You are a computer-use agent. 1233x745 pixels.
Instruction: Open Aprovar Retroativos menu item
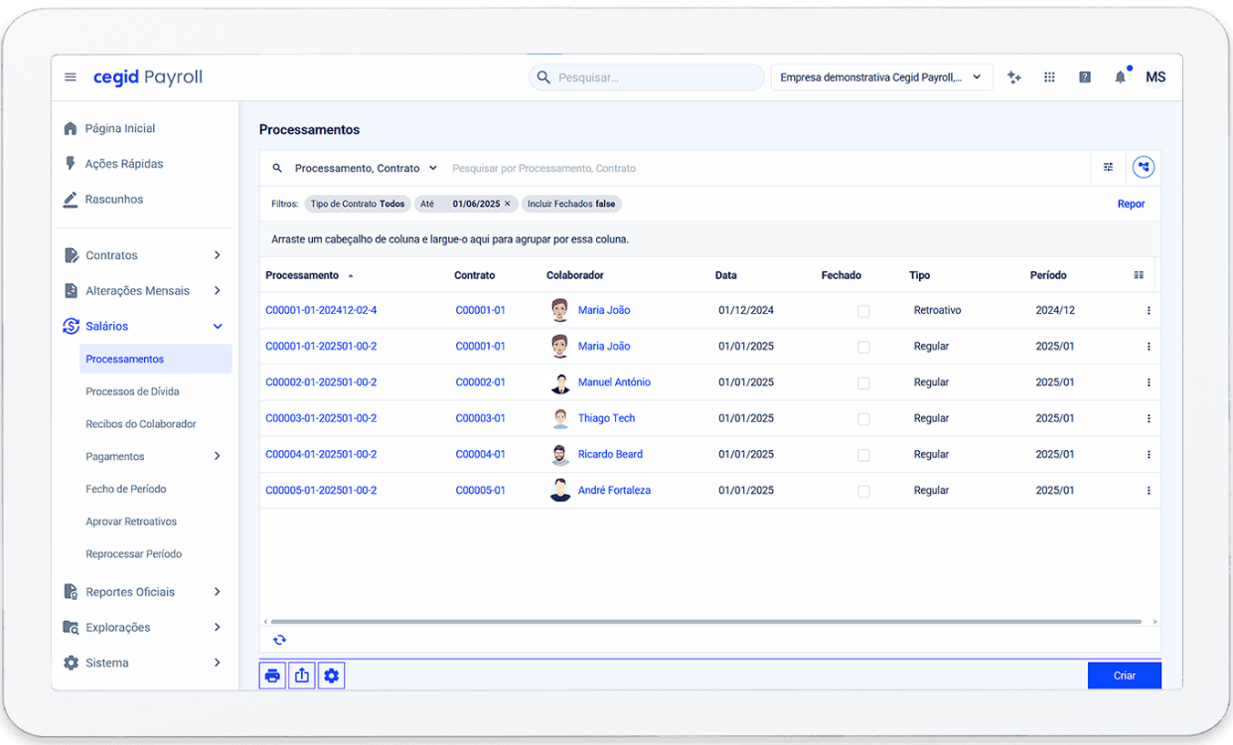coord(131,521)
